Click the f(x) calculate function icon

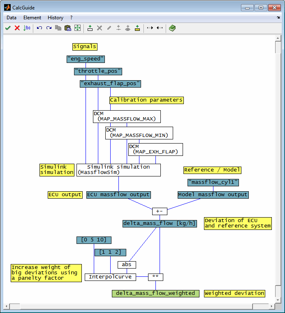[27, 28]
